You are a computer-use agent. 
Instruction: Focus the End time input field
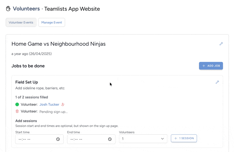click(x=91, y=139)
